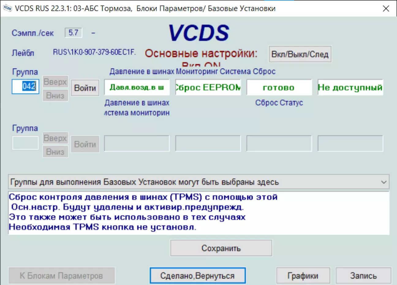The width and height of the screenshot is (397, 285).
Task: Click Сделано, Вернуться to go back
Action: (197, 276)
